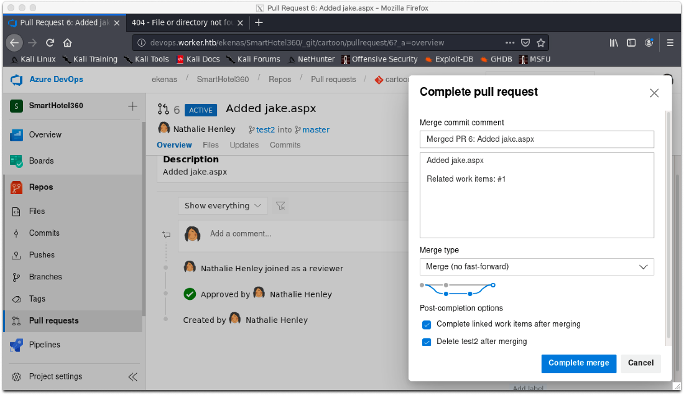Select the Overview tab of pull request

point(174,145)
